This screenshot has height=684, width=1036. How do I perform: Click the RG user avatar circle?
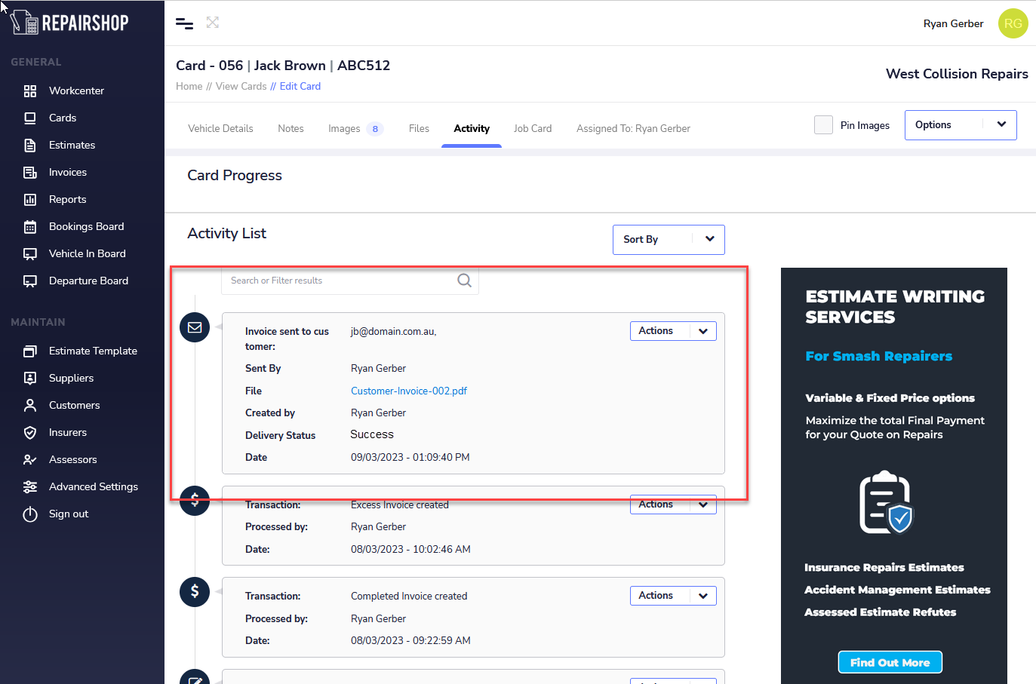[x=1013, y=23]
